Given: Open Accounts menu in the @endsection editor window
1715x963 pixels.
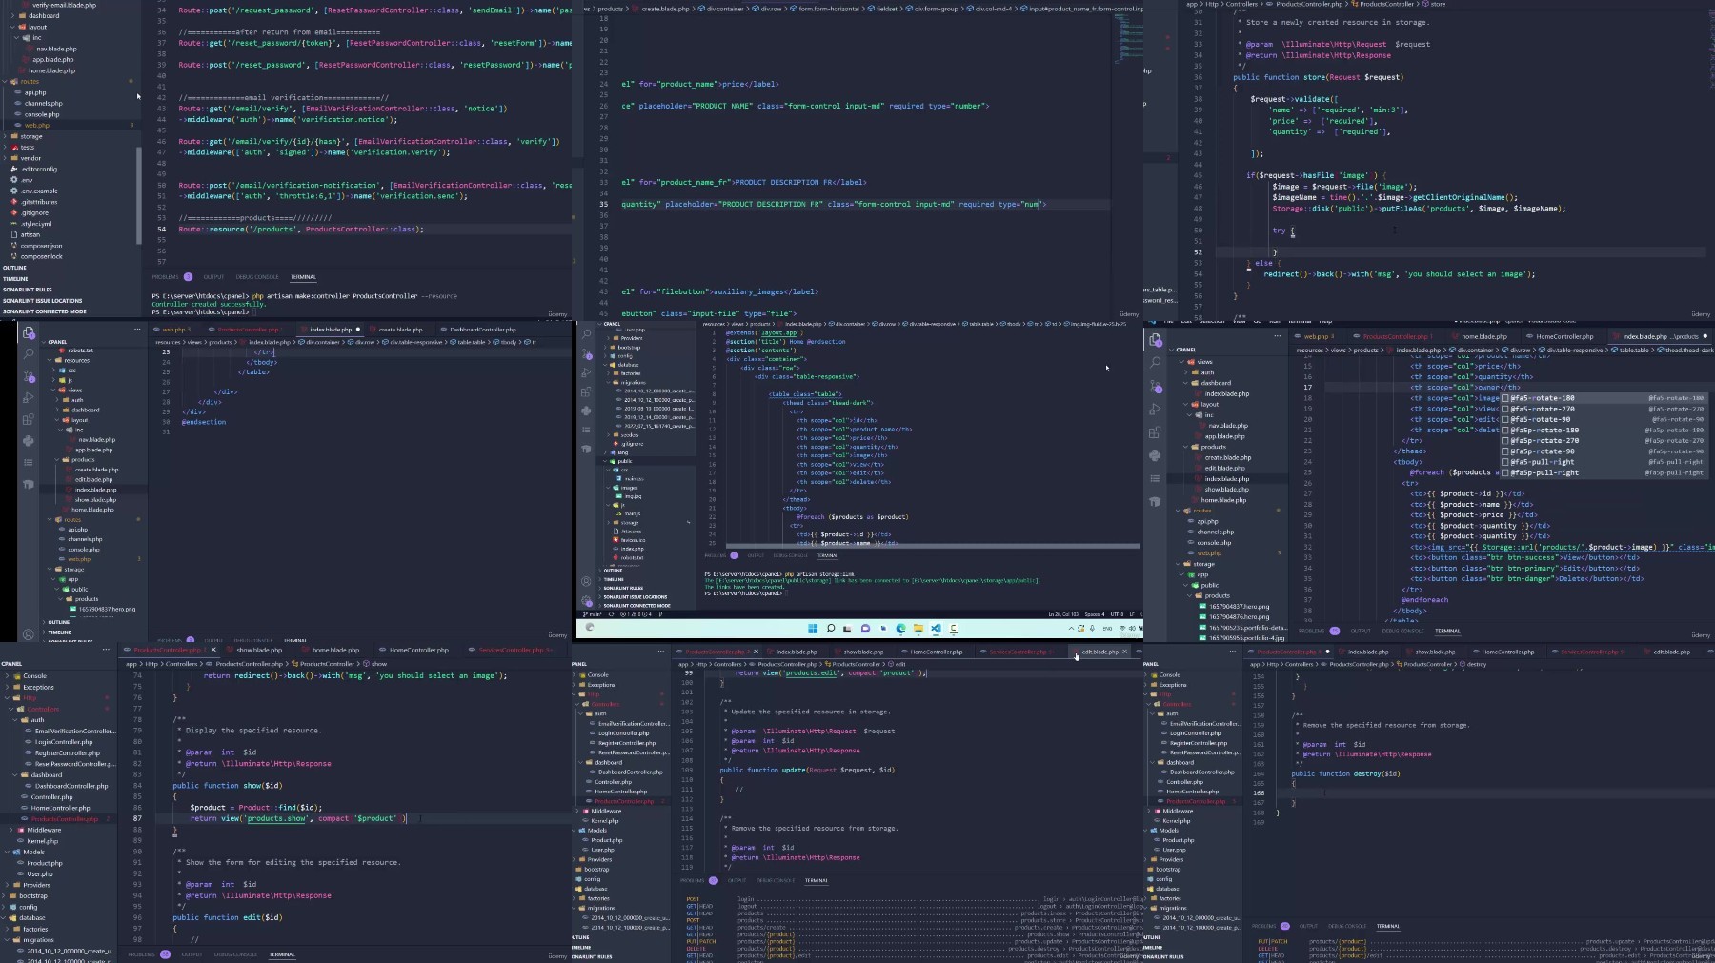Looking at the screenshot, I should pyautogui.click(x=29, y=633).
